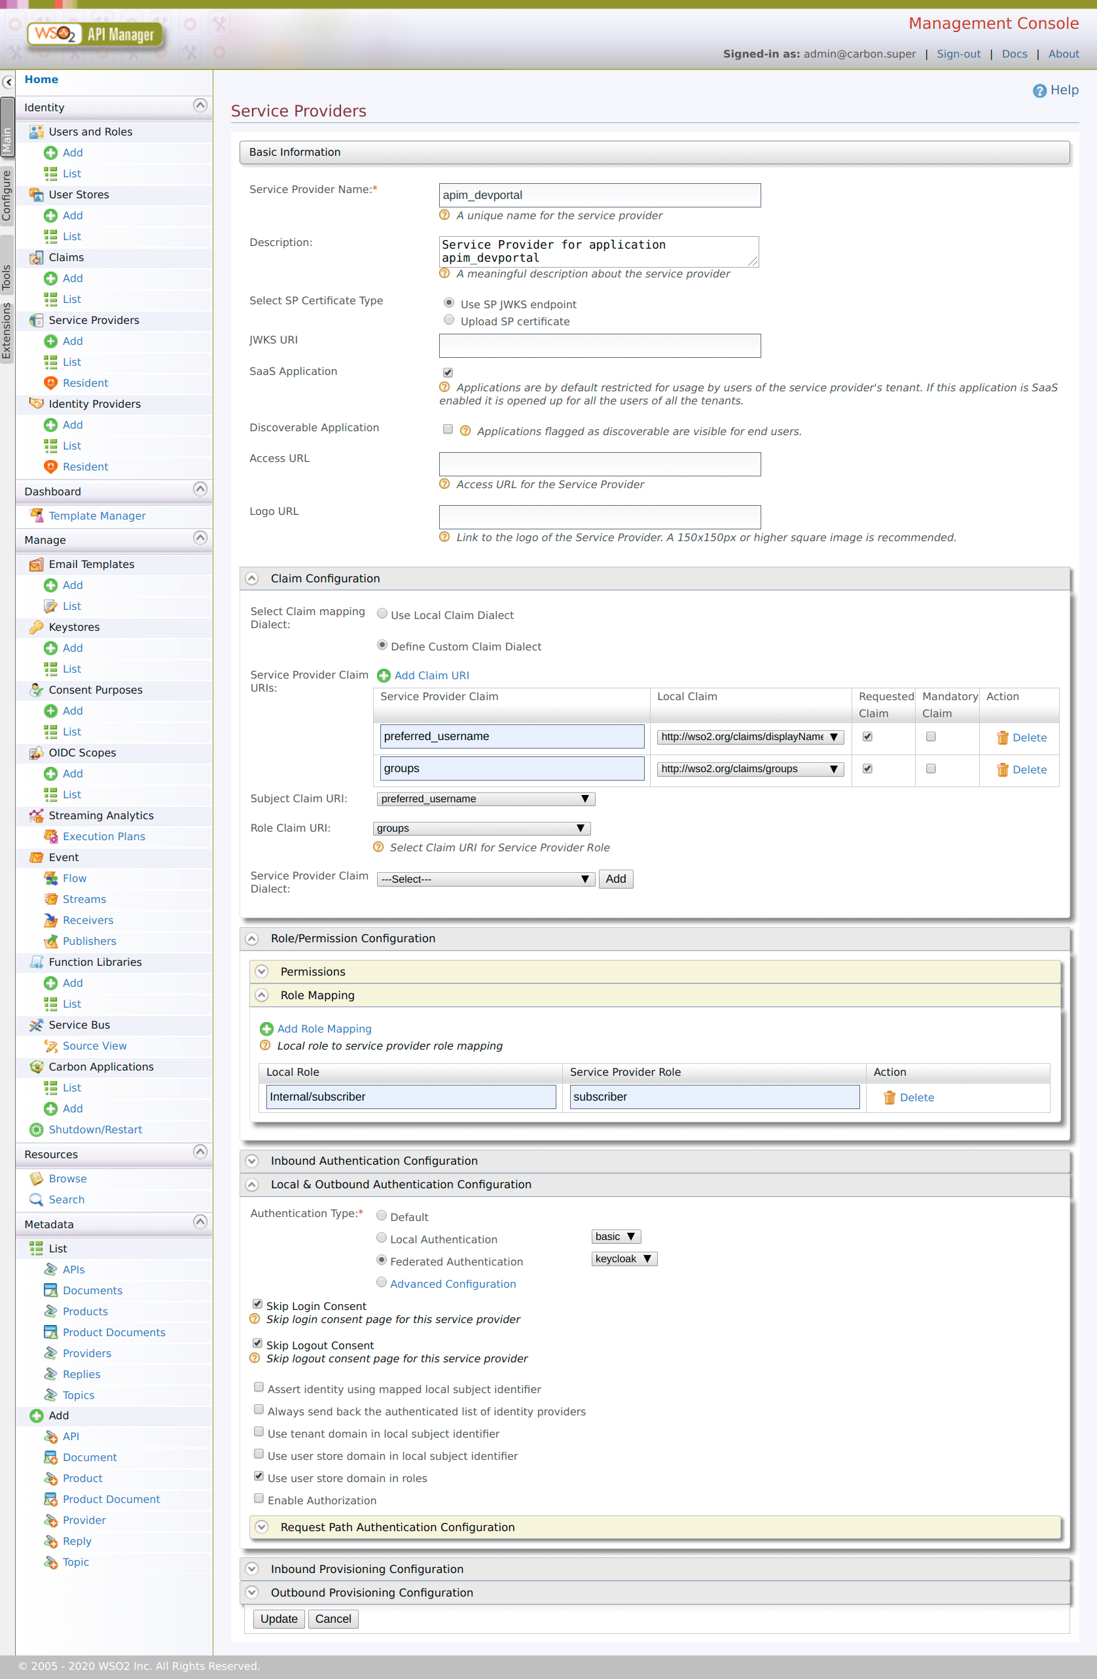Viewport: 1097px width, 1679px height.
Task: Click the Add Role Mapping plus icon
Action: pos(266,1029)
